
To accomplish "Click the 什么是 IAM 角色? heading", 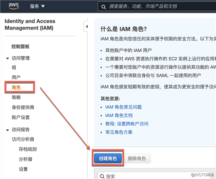I will [124, 29].
